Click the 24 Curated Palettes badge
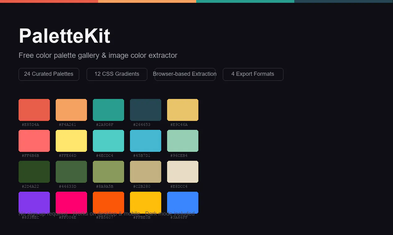Screen dimensions: 393x235 (49, 74)
